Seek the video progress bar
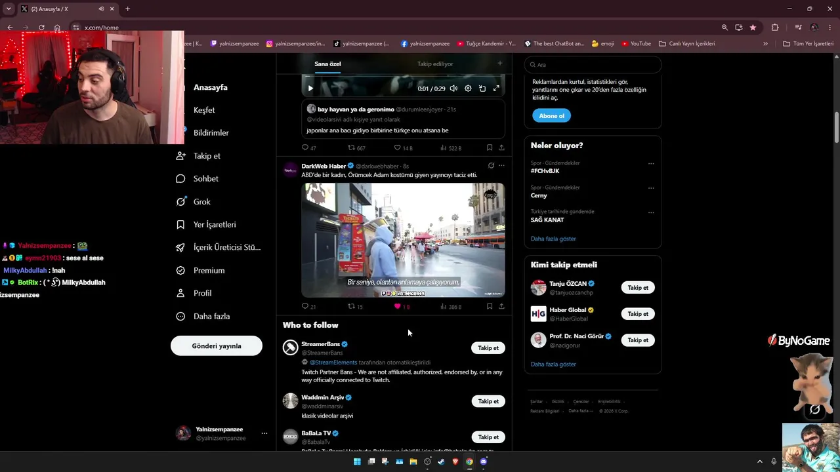The width and height of the screenshot is (840, 472). point(403,77)
